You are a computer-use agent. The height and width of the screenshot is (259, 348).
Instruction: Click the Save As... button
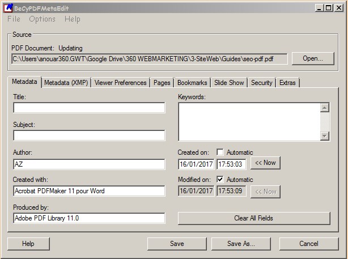[241, 244]
